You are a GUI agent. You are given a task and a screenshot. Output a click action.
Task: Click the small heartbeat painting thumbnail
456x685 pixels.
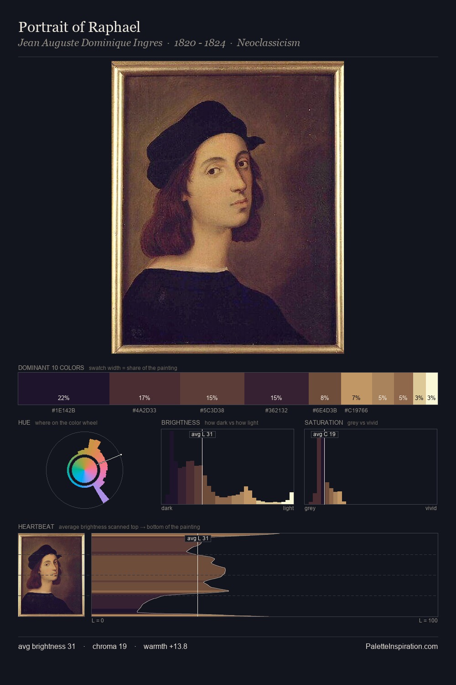point(52,575)
